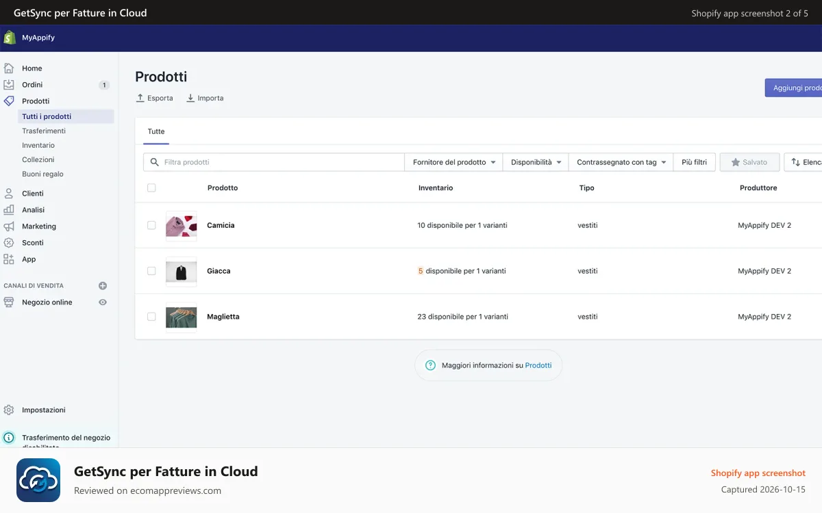
Task: Follow the Prodotti help link
Action: (538, 365)
